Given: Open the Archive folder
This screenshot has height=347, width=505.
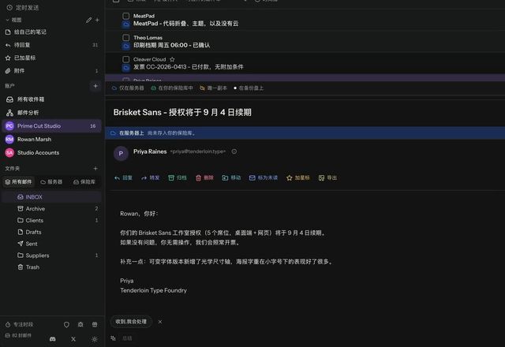Looking at the screenshot, I should pyautogui.click(x=51, y=208).
